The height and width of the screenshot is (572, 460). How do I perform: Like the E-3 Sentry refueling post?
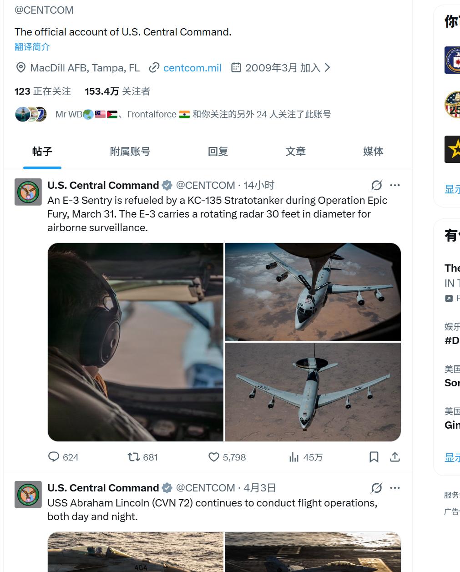[214, 457]
